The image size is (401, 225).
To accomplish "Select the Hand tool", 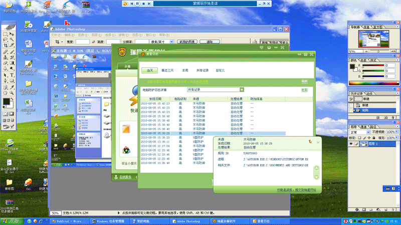I will point(5,93).
